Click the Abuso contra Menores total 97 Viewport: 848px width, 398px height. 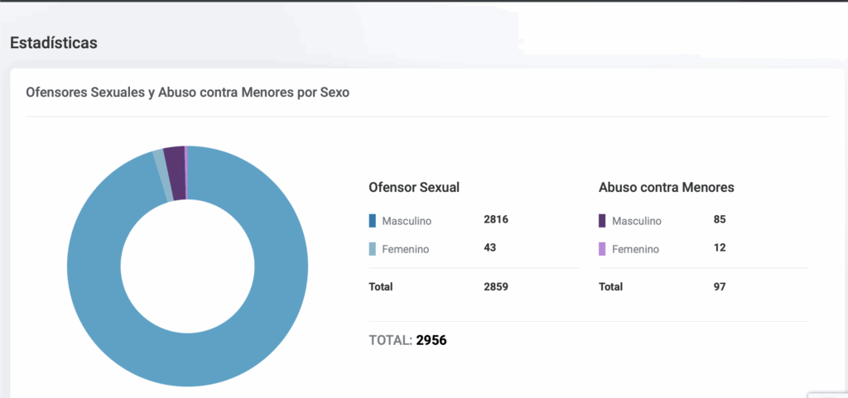(x=719, y=287)
